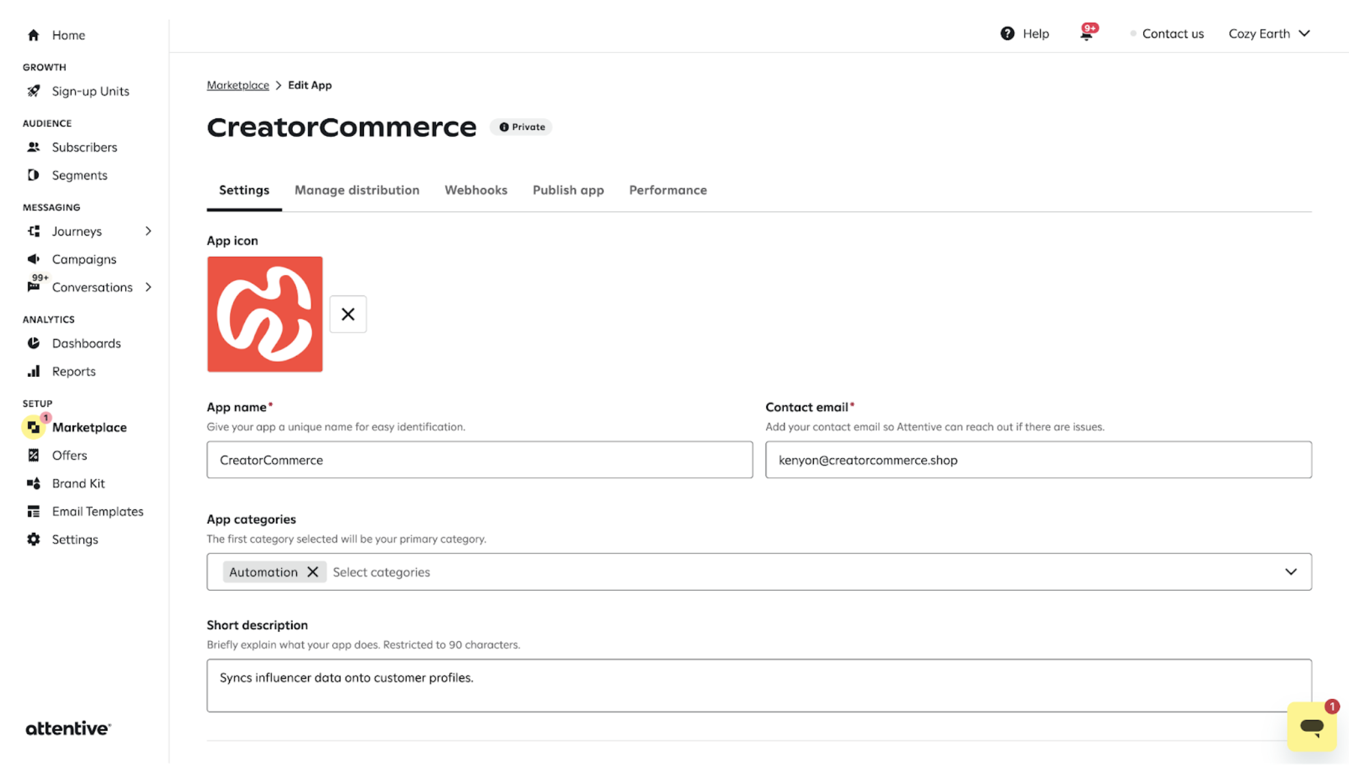Click the Campaigns megaphone icon

click(34, 259)
